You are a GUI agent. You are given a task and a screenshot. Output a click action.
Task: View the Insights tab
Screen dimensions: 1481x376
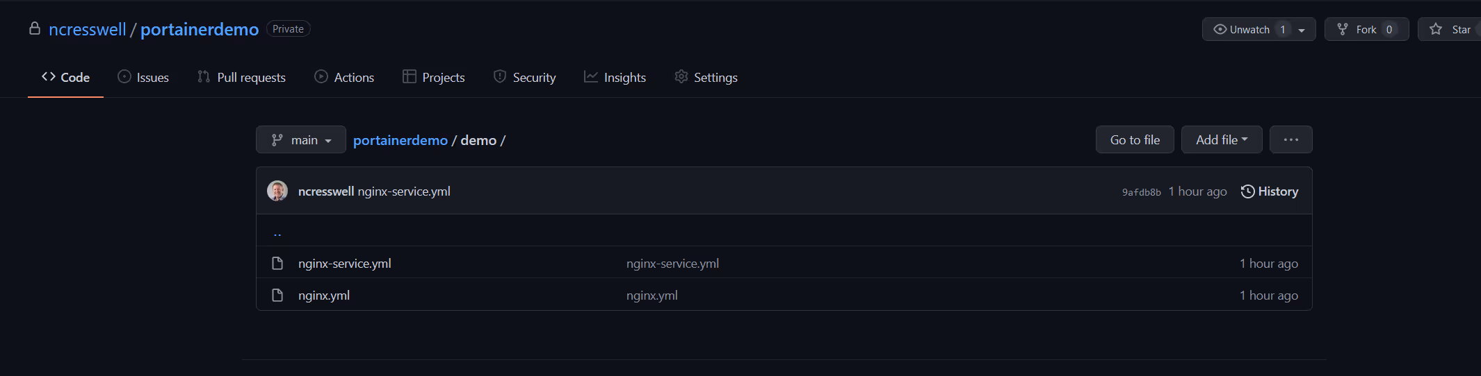(615, 77)
